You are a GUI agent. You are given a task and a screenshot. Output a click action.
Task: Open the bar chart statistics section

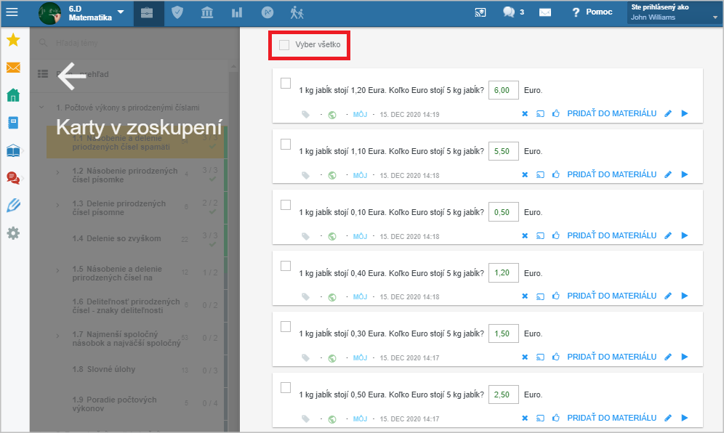[237, 12]
